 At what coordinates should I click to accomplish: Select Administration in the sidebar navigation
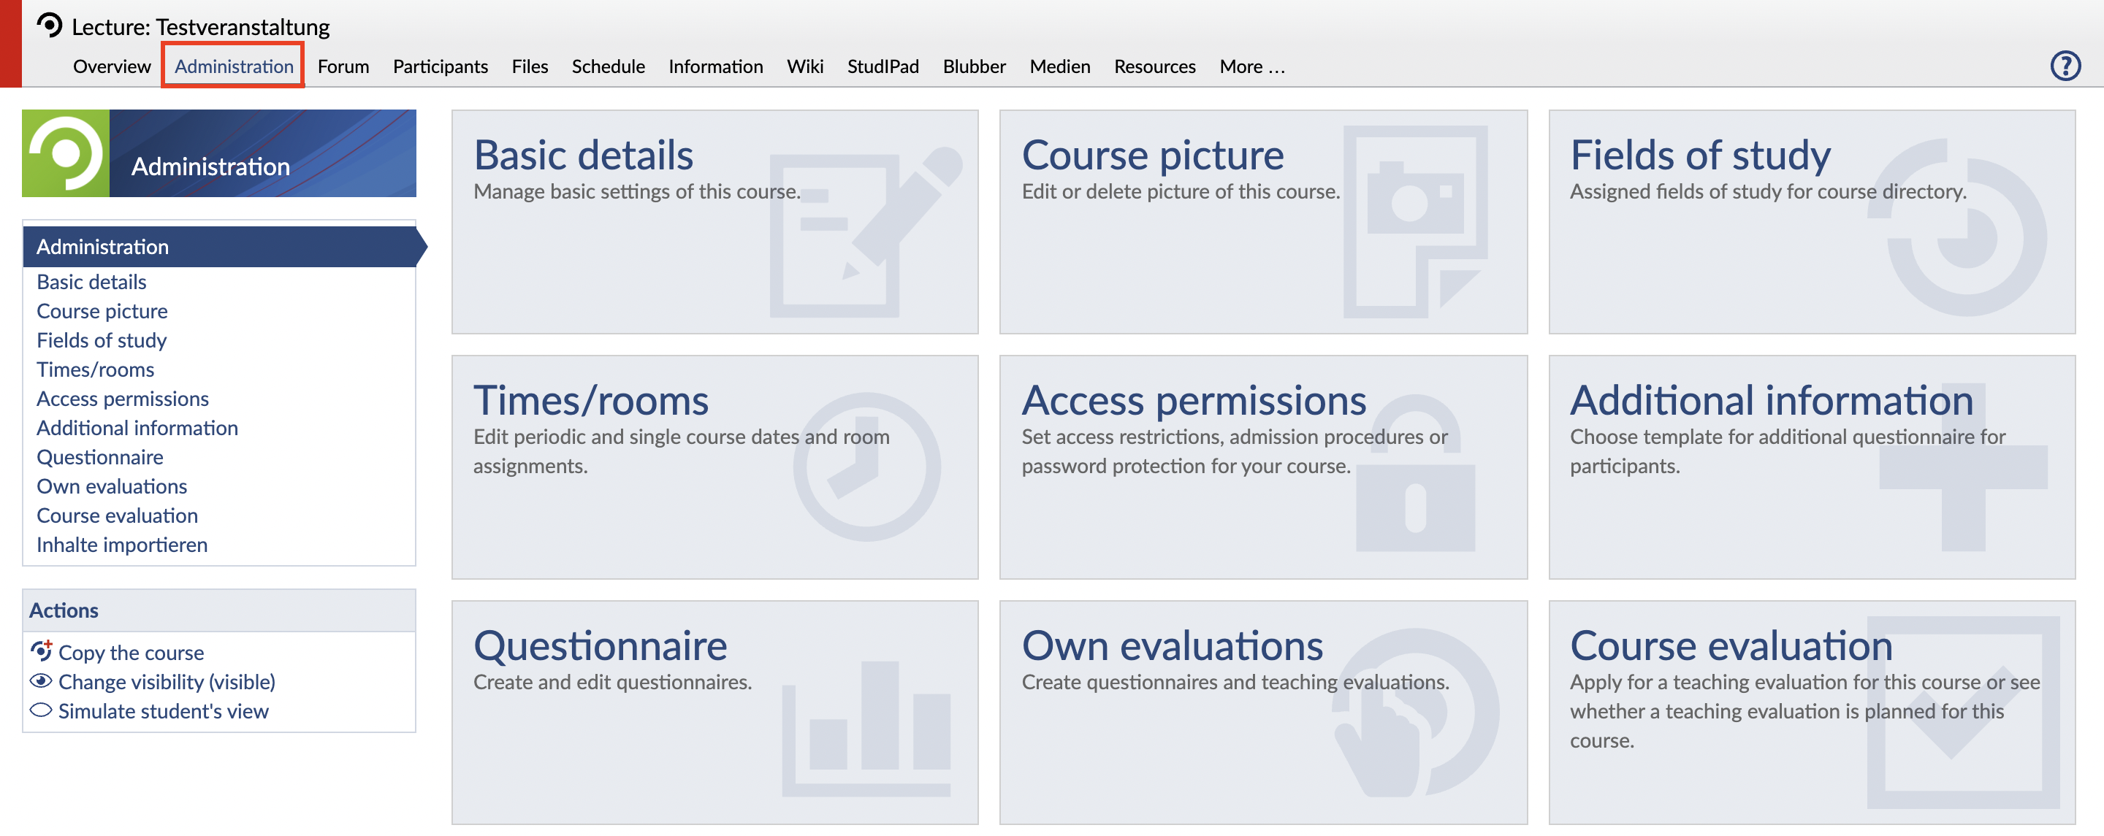(x=103, y=247)
